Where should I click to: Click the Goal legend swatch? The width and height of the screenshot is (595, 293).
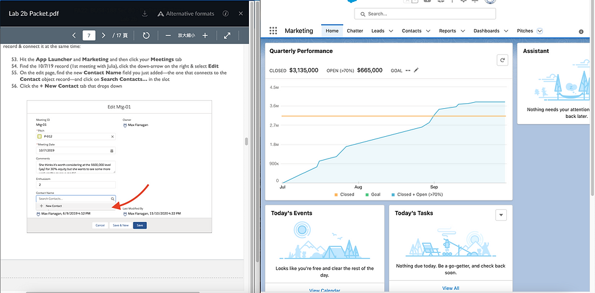pos(367,195)
